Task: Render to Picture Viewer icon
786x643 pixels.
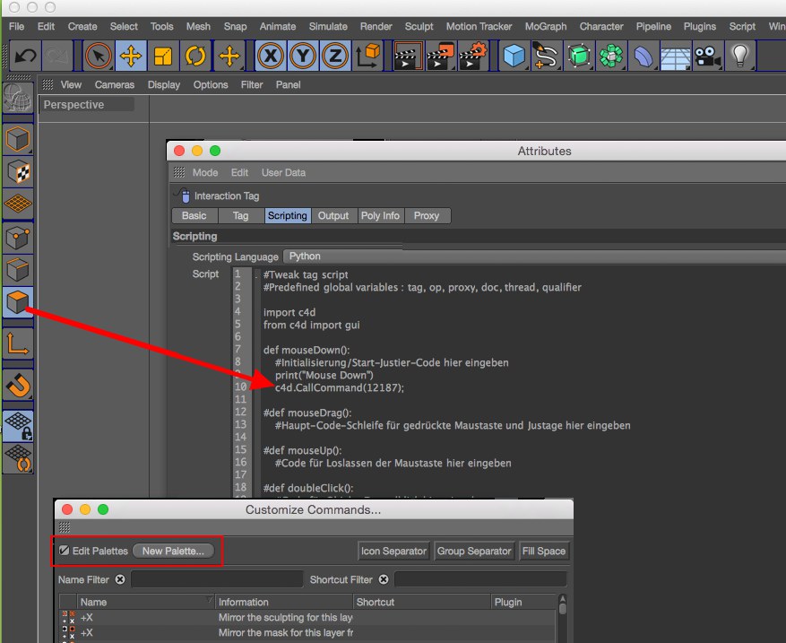Action: point(440,56)
